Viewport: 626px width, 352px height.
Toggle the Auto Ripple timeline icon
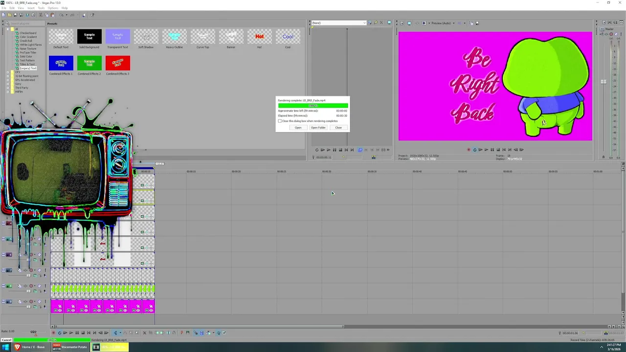209,332
